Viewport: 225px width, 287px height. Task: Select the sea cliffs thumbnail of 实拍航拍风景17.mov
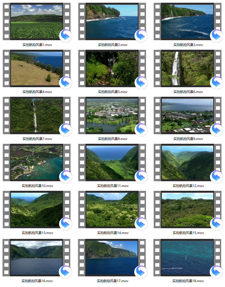click(x=112, y=257)
